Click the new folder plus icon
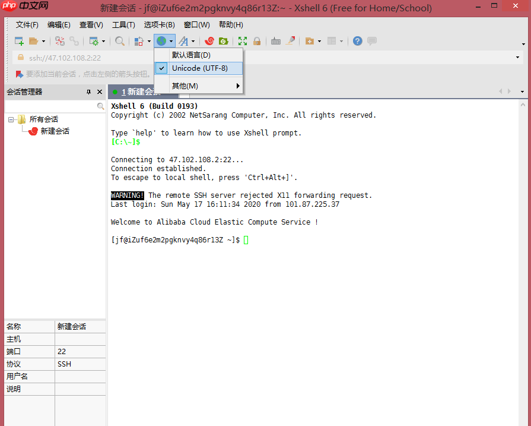Viewport: 531px width, 426px height. (x=310, y=41)
